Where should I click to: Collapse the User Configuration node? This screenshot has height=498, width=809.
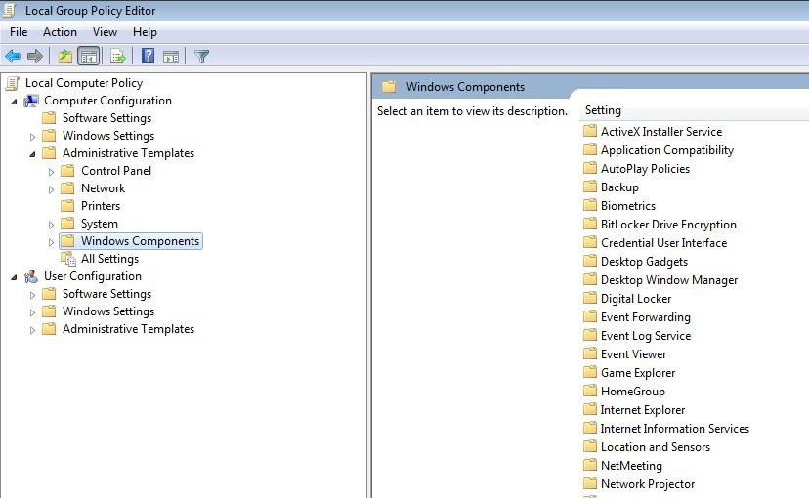(x=14, y=277)
